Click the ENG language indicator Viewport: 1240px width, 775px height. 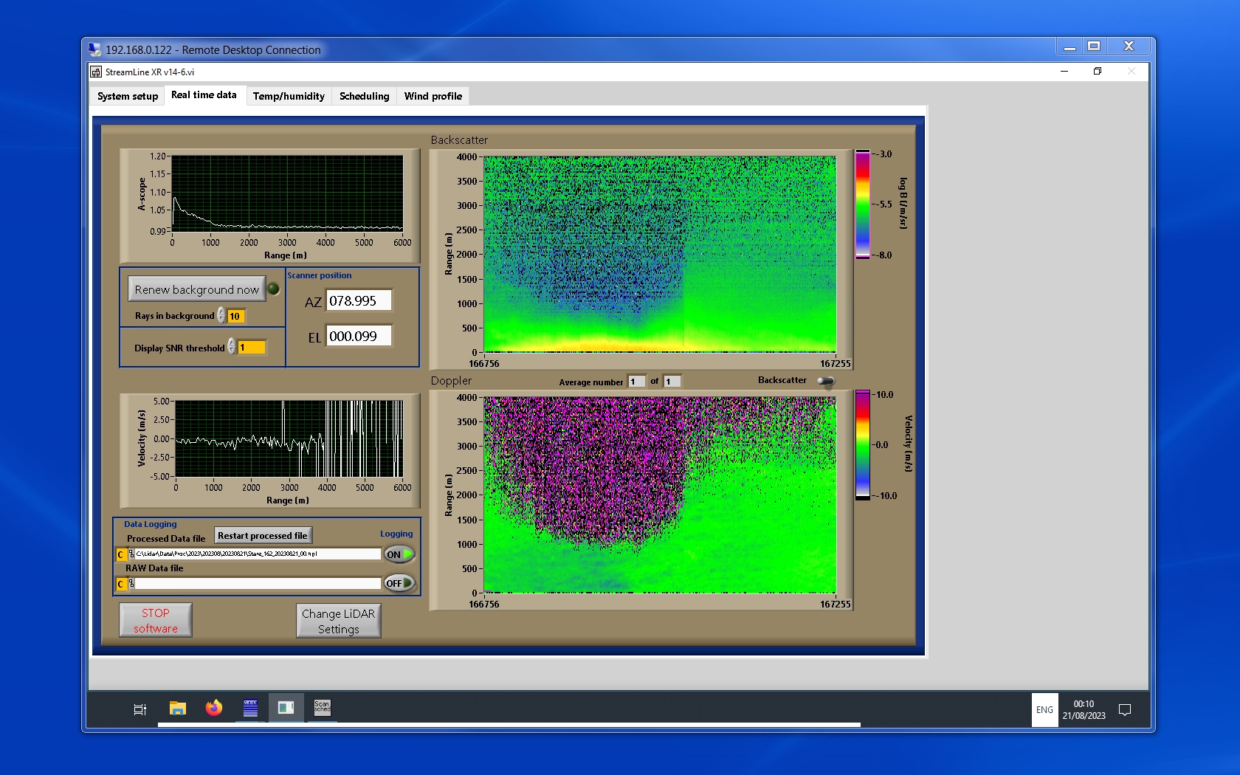tap(1044, 710)
